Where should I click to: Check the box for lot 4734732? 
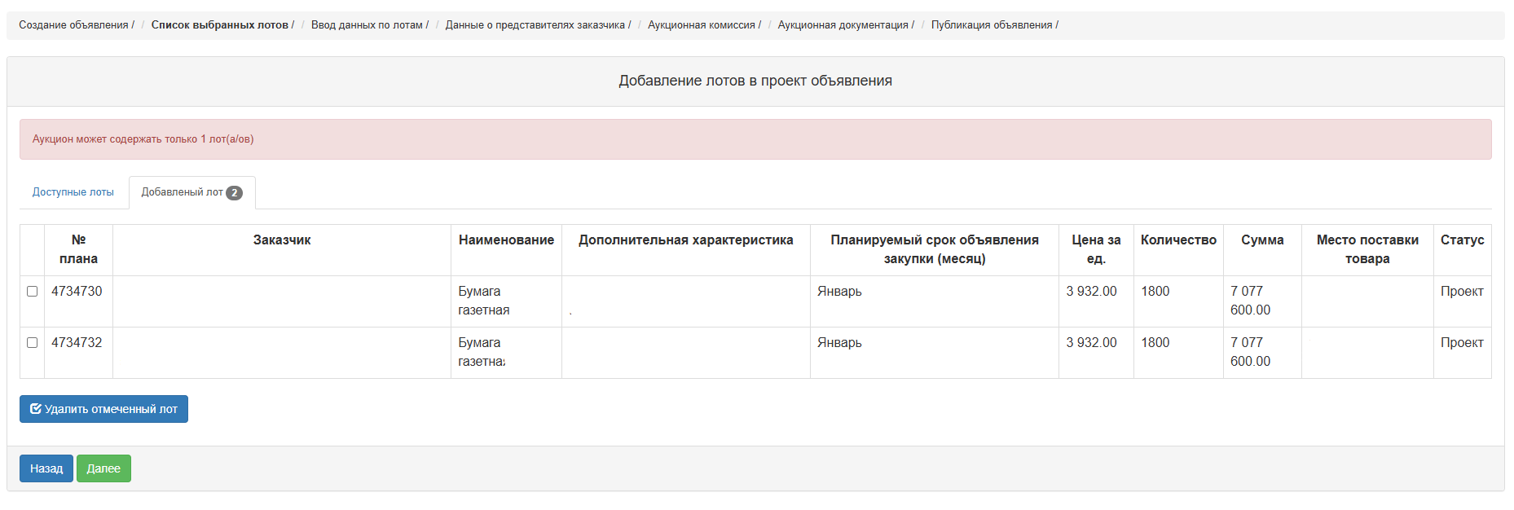coord(33,343)
